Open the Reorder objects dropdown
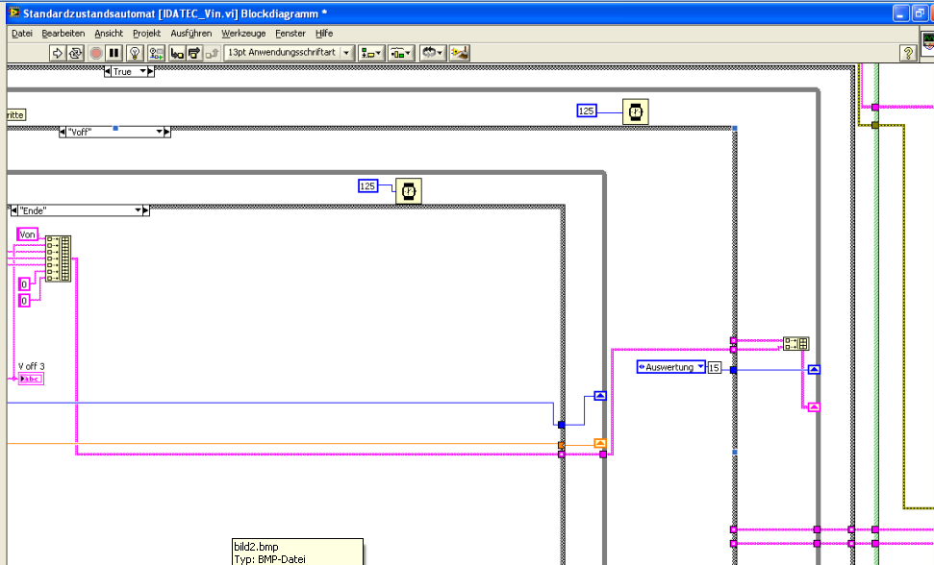Screen dimensions: 934x565 (433, 53)
